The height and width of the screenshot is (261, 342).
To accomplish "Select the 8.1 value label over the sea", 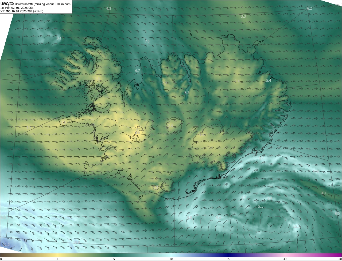I will [59, 38].
